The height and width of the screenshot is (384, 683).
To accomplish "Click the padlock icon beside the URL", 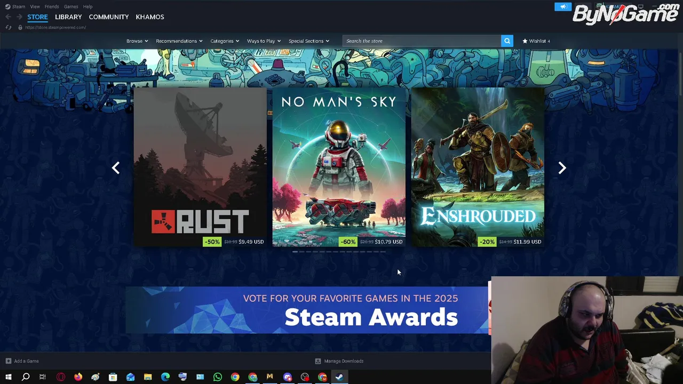I will click(20, 27).
